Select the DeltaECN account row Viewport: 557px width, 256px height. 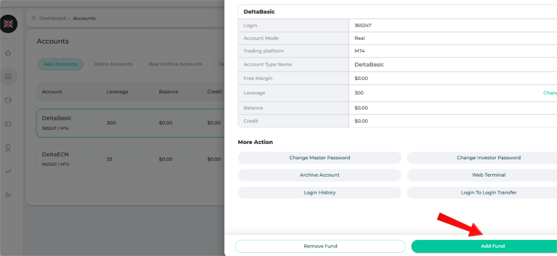pos(131,159)
